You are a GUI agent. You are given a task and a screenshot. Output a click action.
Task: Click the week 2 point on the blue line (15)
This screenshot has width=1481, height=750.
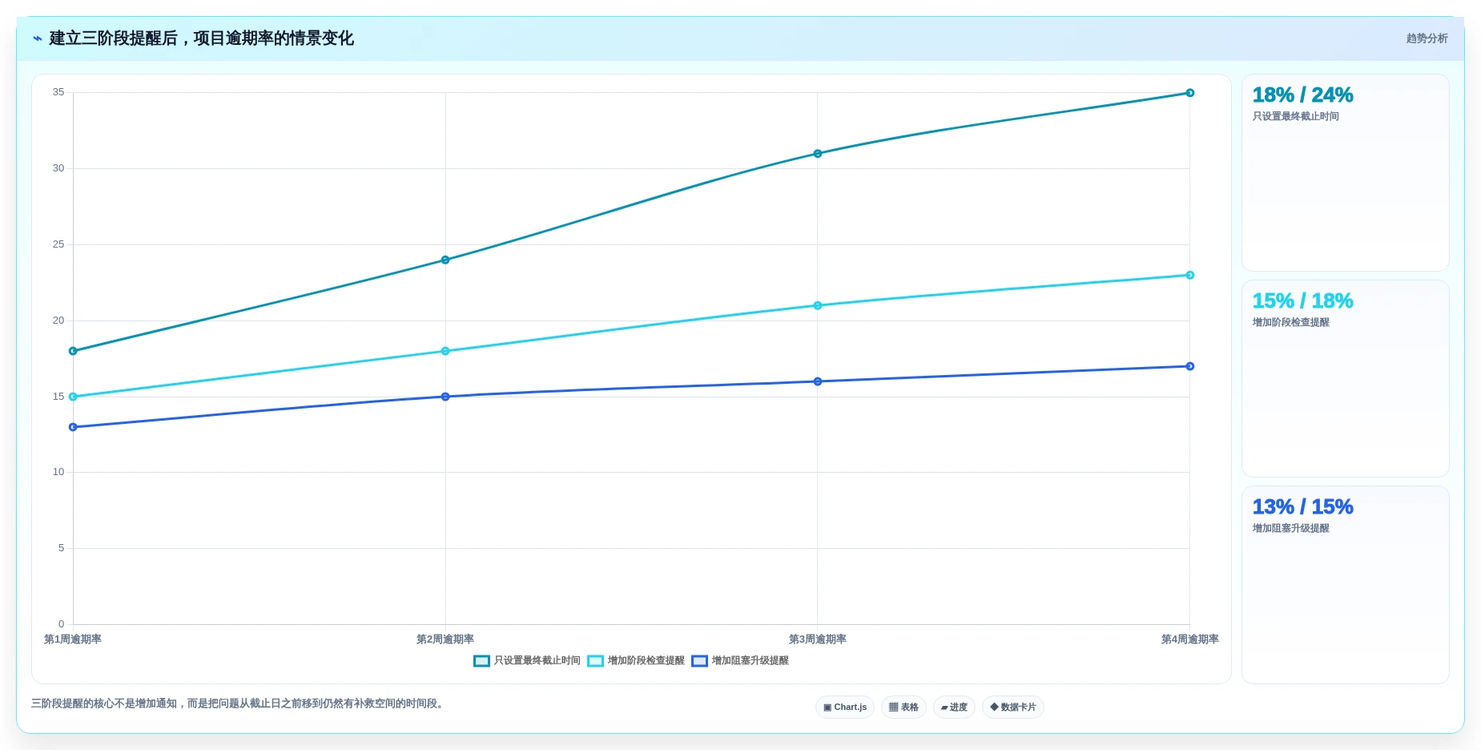point(445,397)
